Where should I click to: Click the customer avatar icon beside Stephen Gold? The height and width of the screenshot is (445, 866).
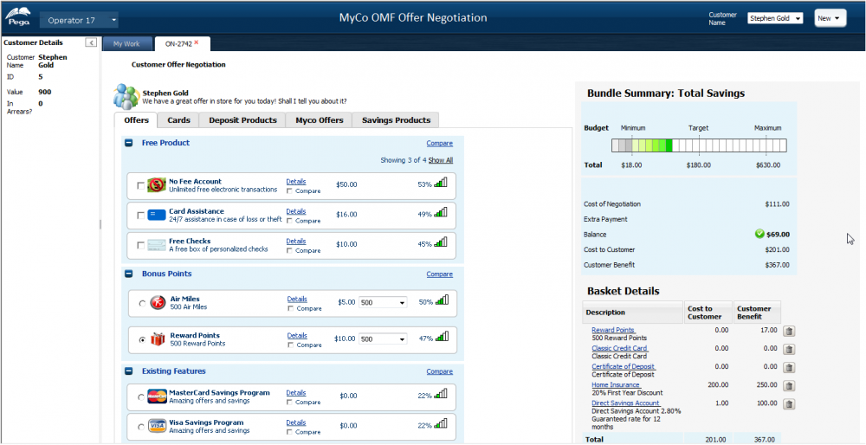point(126,97)
